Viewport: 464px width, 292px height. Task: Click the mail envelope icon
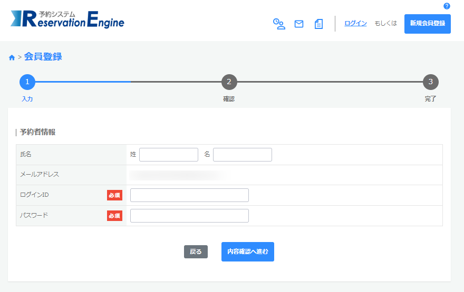tap(299, 24)
